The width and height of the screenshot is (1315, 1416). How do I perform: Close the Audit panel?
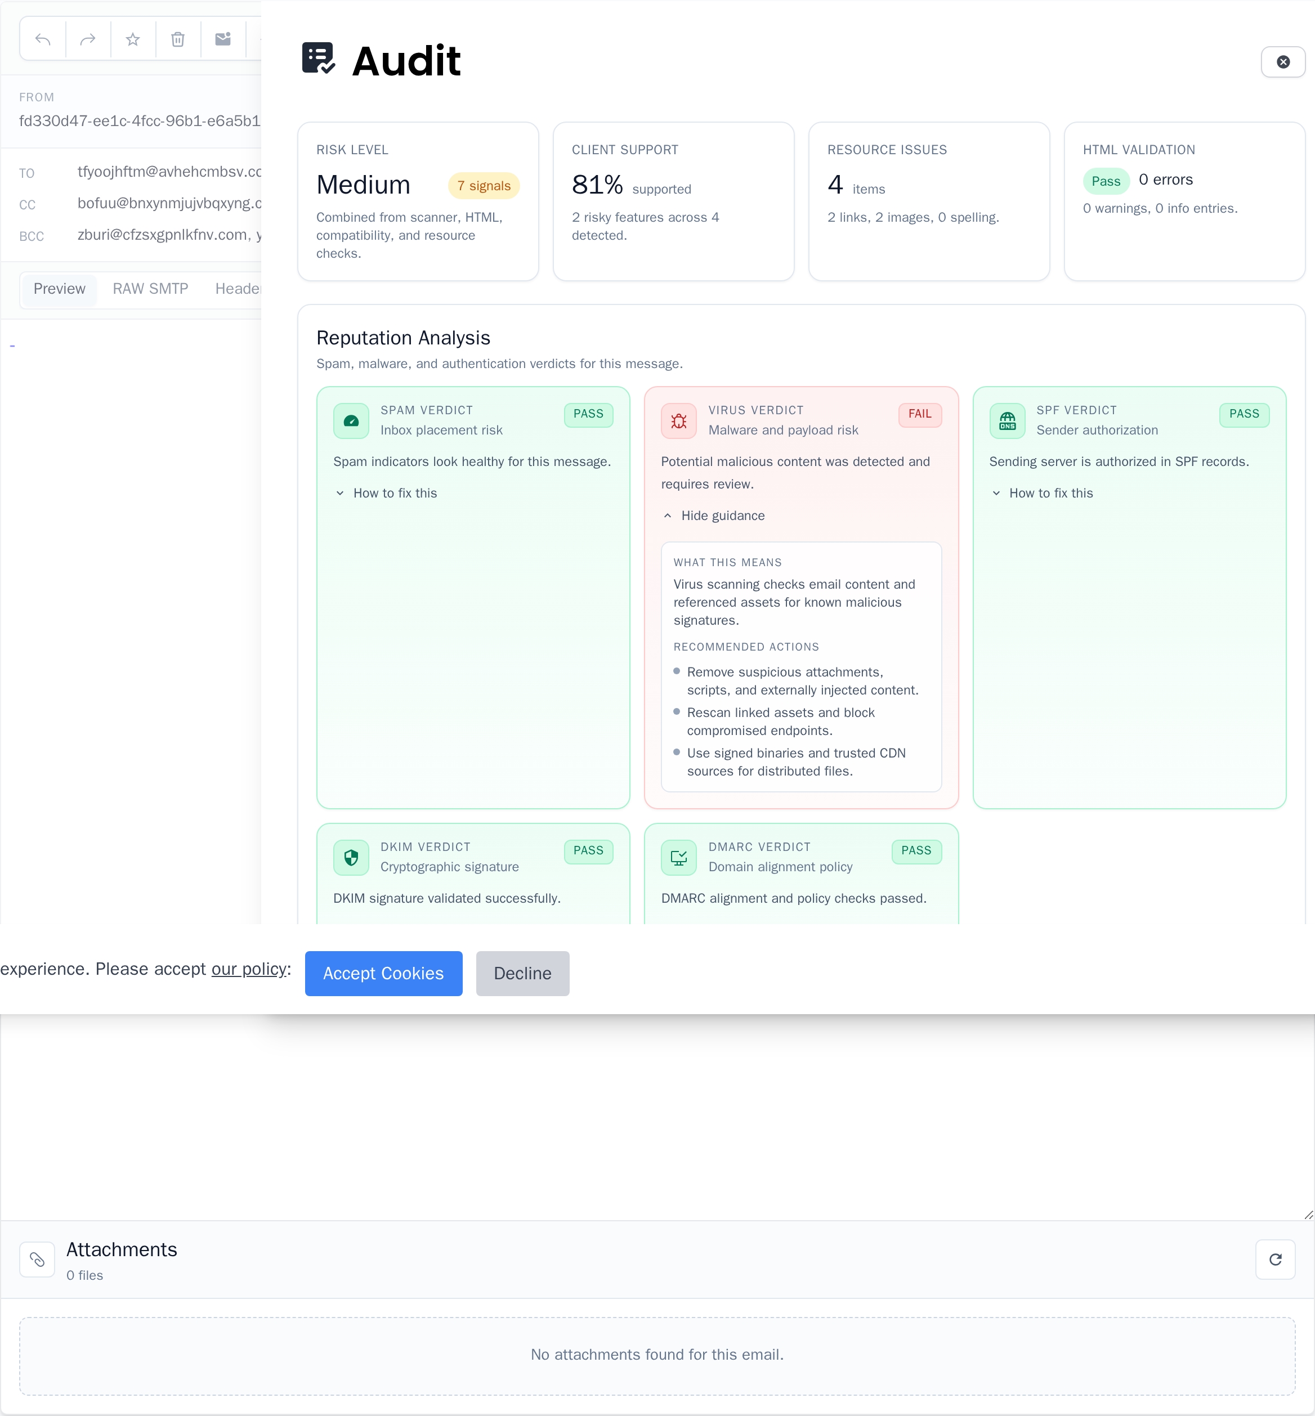point(1282,62)
